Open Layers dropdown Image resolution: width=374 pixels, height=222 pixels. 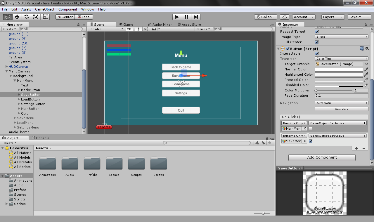coord(333,17)
